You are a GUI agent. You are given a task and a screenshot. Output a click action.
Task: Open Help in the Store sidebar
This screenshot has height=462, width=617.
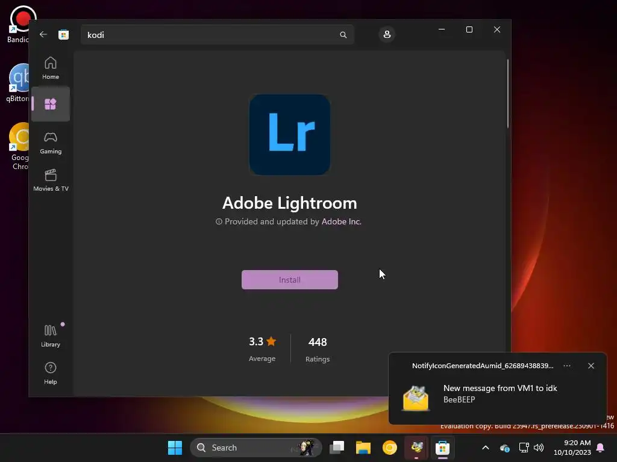pos(51,373)
